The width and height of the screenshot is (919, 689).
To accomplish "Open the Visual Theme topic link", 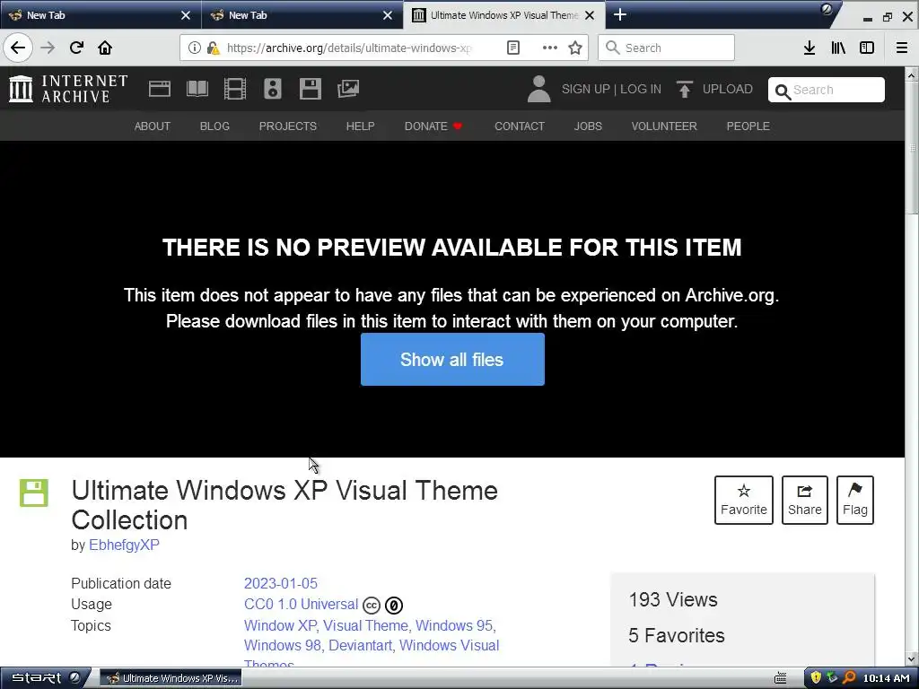I will pos(366,625).
